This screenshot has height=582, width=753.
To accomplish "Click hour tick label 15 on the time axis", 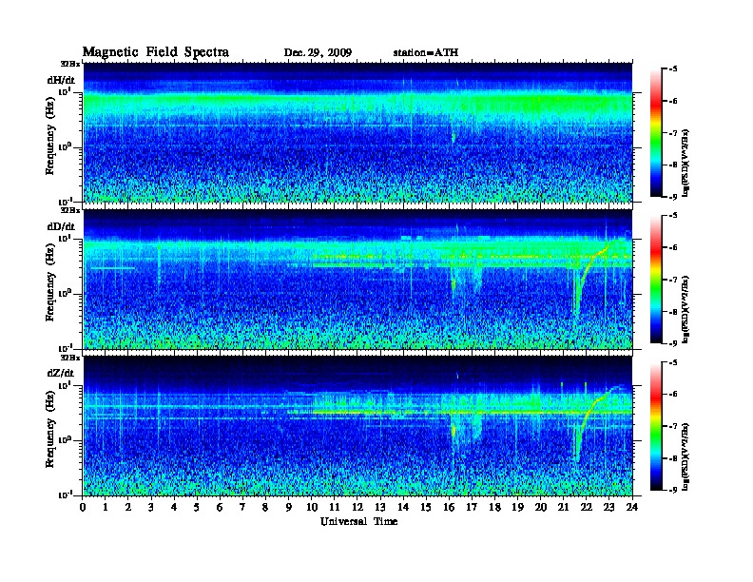I will coord(426,508).
